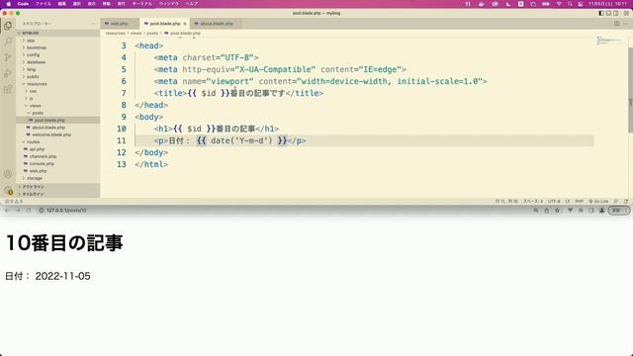Image resolution: width=633 pixels, height=356 pixels.
Task: Switch to about.blade.php editor tab
Action: tap(215, 24)
